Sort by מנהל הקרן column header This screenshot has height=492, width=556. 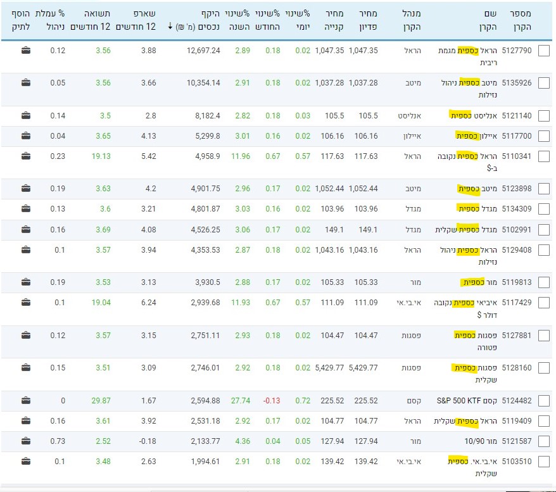point(412,20)
